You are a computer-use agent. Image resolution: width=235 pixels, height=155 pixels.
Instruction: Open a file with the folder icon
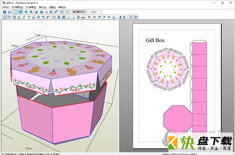5,12
